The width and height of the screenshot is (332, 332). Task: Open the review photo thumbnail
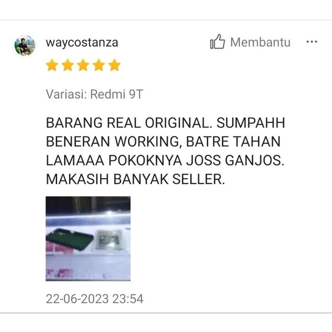coord(88,239)
